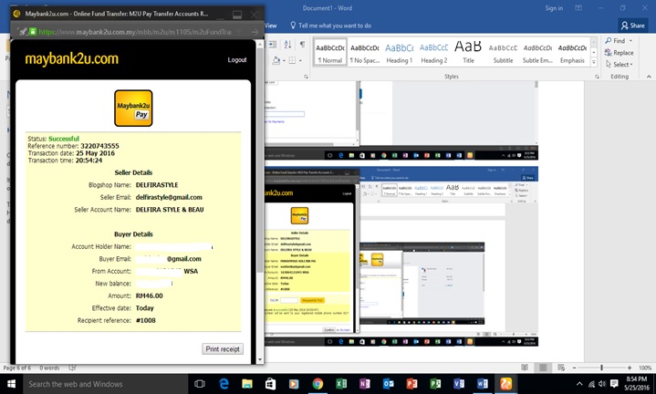Open Microsoft Edge from taskbar

pyautogui.click(x=224, y=384)
